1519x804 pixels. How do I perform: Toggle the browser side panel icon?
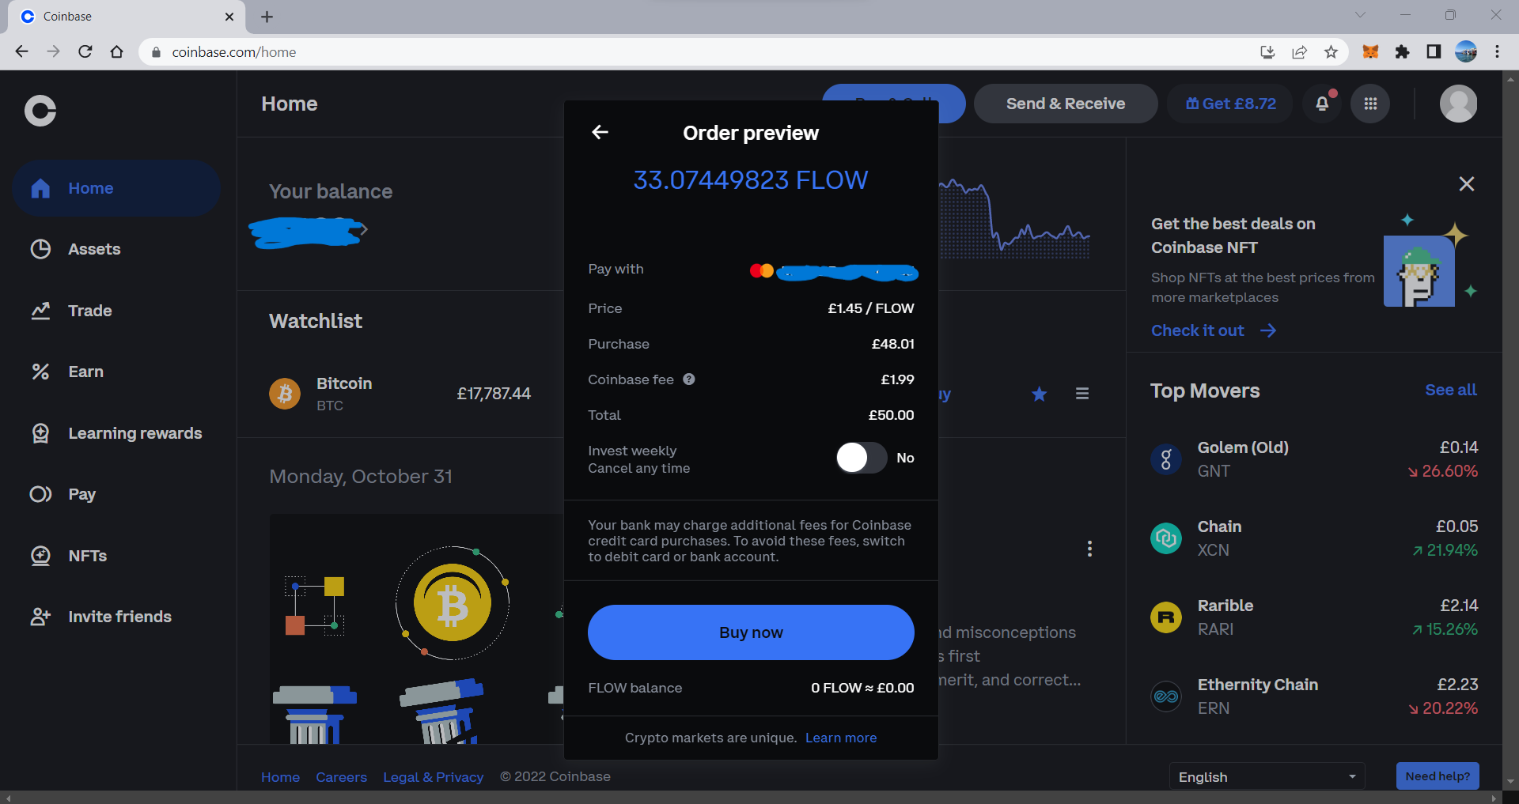(1434, 52)
